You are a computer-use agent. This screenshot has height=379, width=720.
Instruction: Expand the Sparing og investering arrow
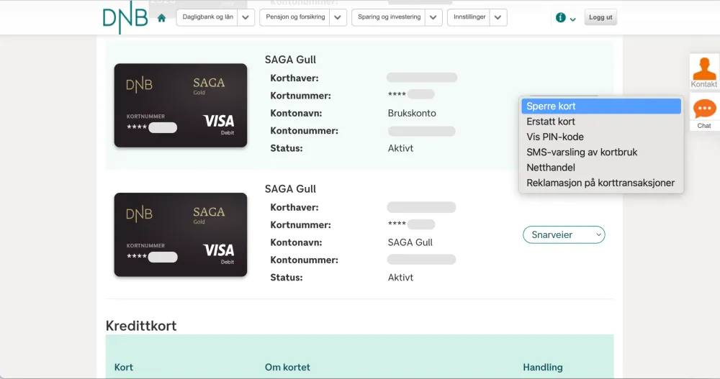[x=433, y=18]
